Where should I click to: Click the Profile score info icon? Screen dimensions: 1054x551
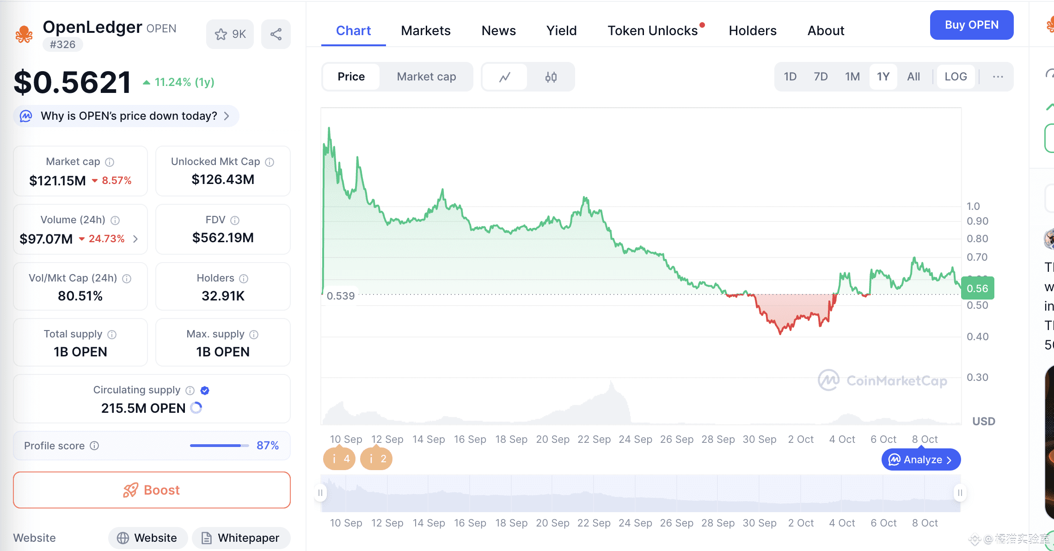(94, 446)
